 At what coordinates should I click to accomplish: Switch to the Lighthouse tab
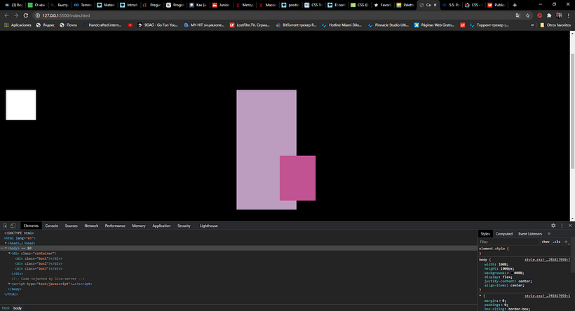click(x=209, y=226)
